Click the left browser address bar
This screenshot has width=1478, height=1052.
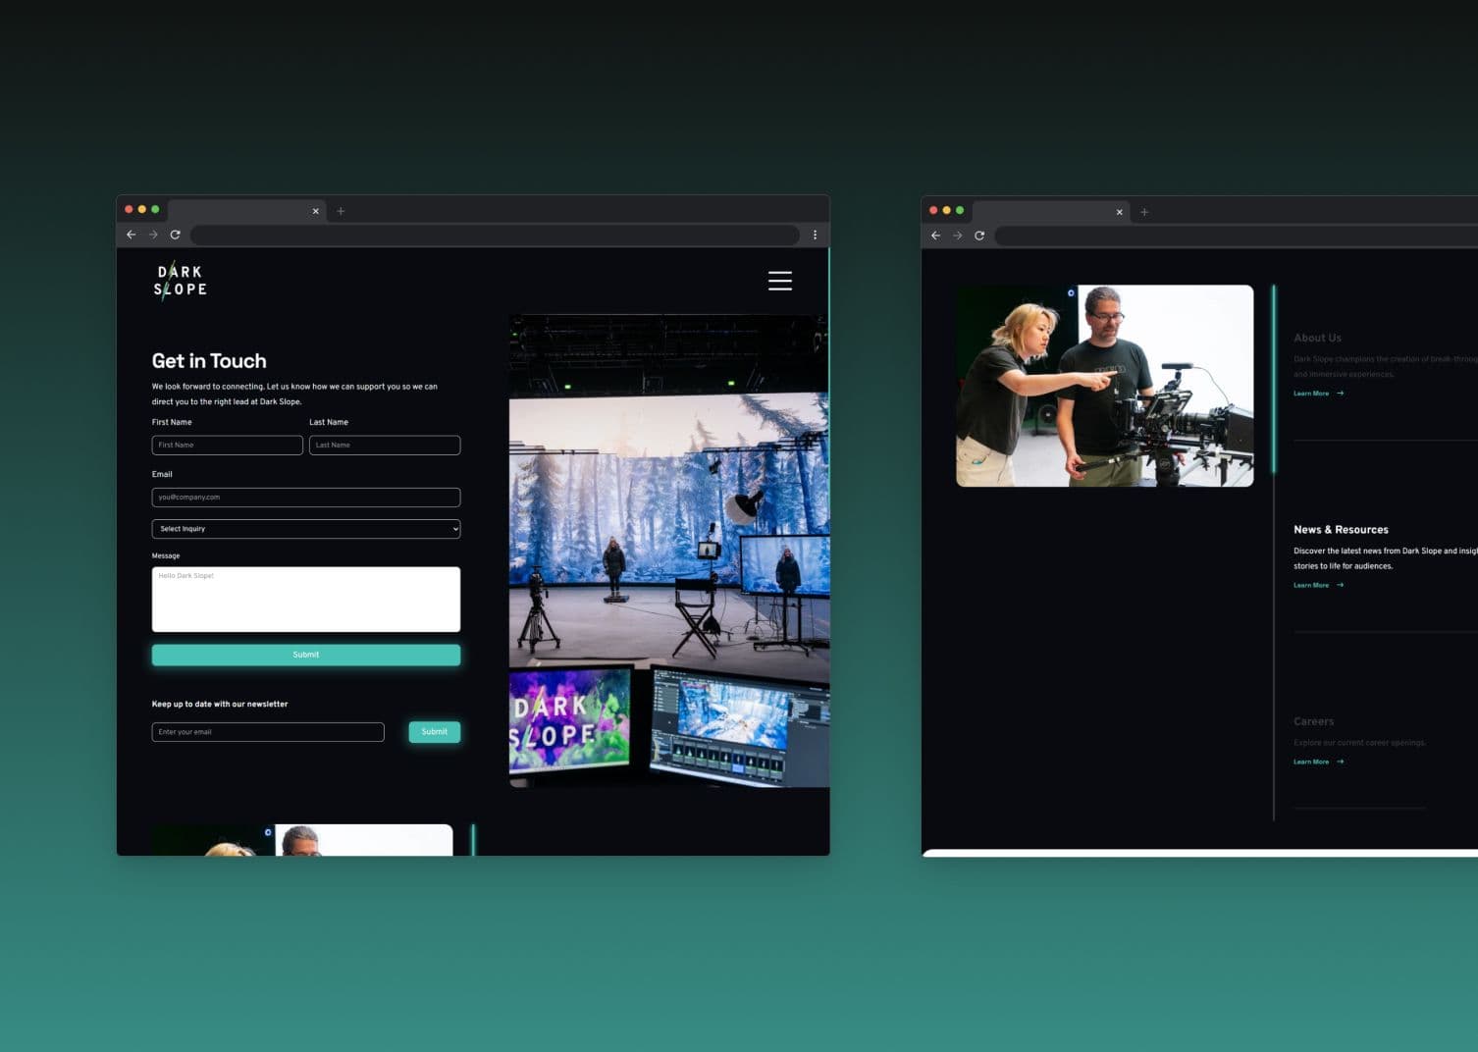tap(495, 235)
